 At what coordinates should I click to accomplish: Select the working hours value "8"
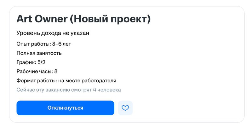pyautogui.click(x=56, y=72)
